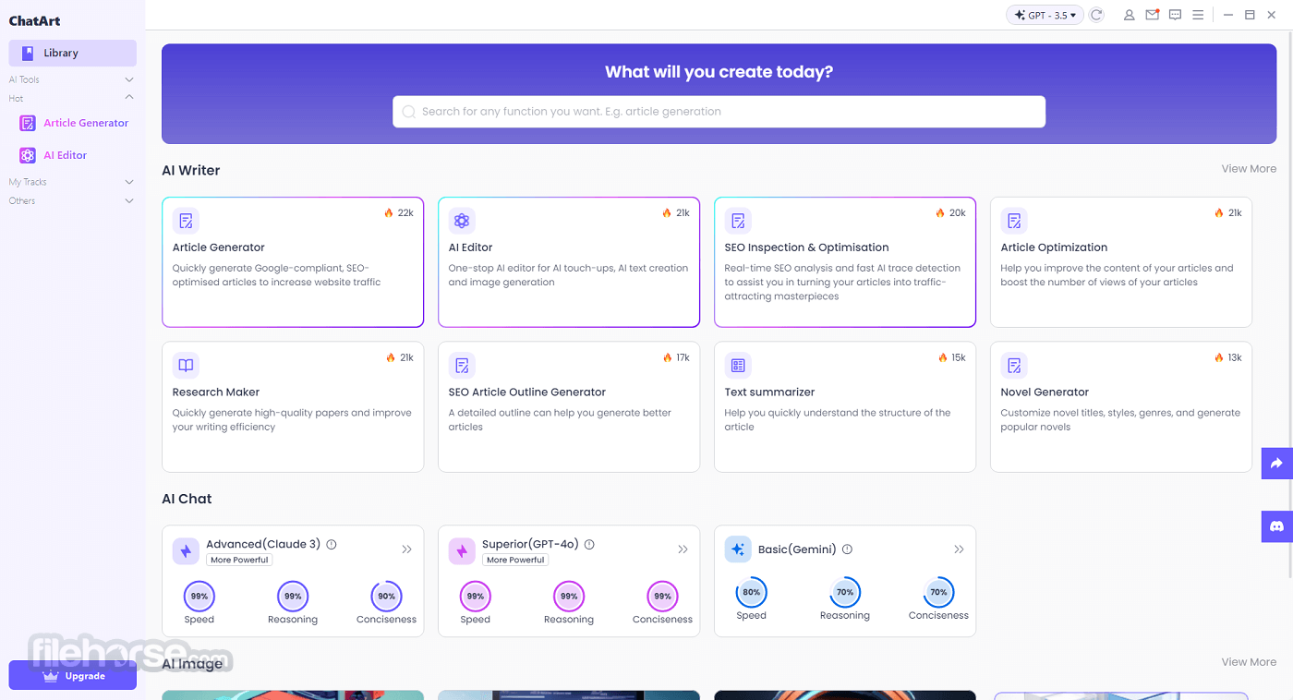Viewport: 1293px width, 700px height.
Task: Click the Text summarizer card icon
Action: [x=738, y=366]
